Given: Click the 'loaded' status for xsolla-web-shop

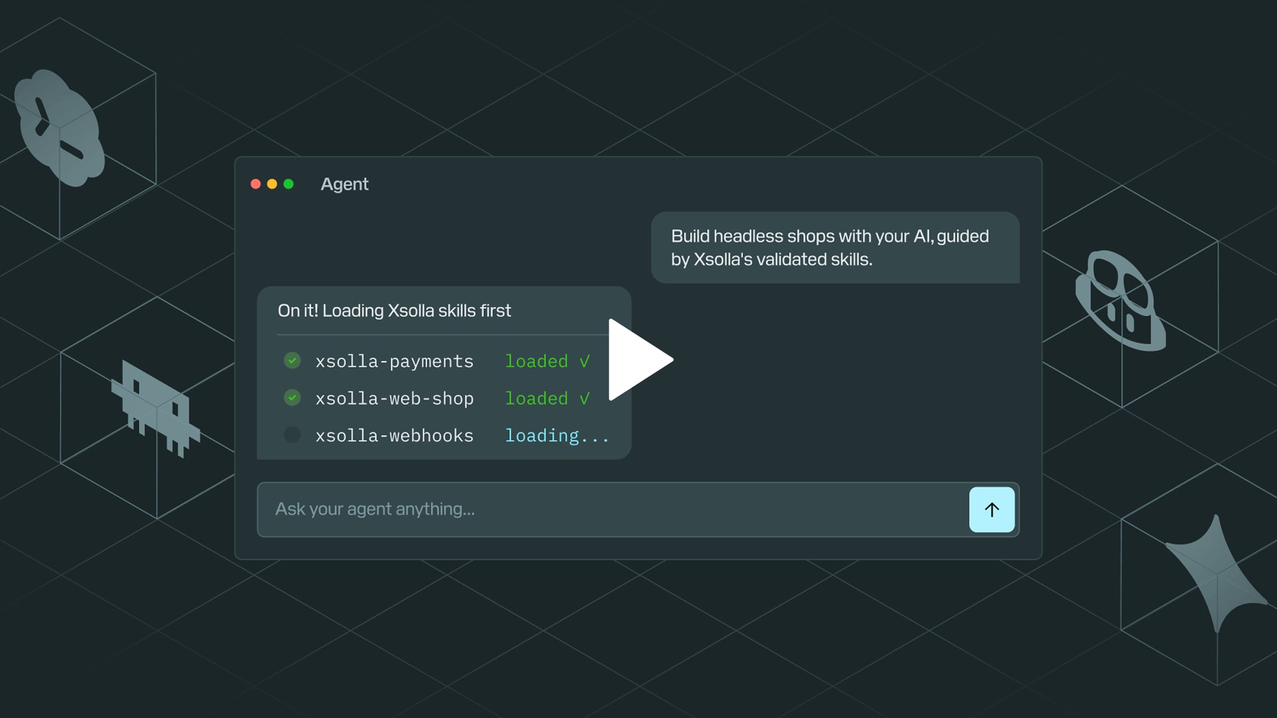Looking at the screenshot, I should (547, 398).
